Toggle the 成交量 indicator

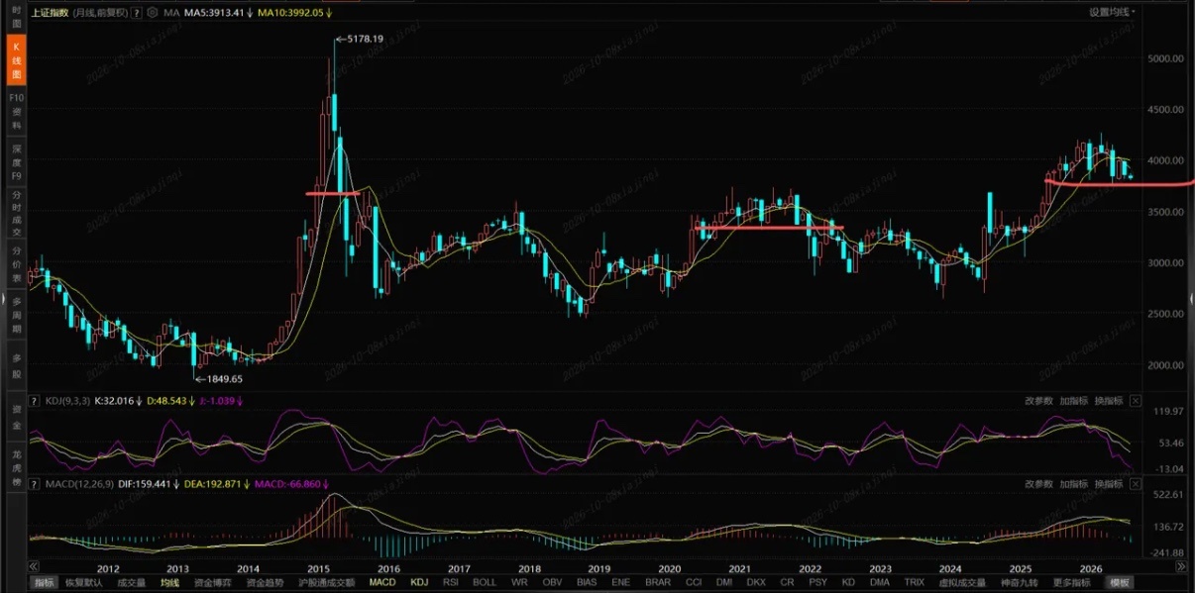pyautogui.click(x=132, y=582)
